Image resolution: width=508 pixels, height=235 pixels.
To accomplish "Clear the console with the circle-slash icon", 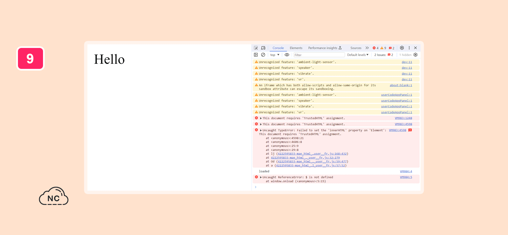I will coord(263,55).
